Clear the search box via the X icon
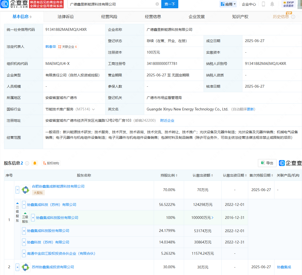This screenshot has height=275, width=302. pos(157,4)
